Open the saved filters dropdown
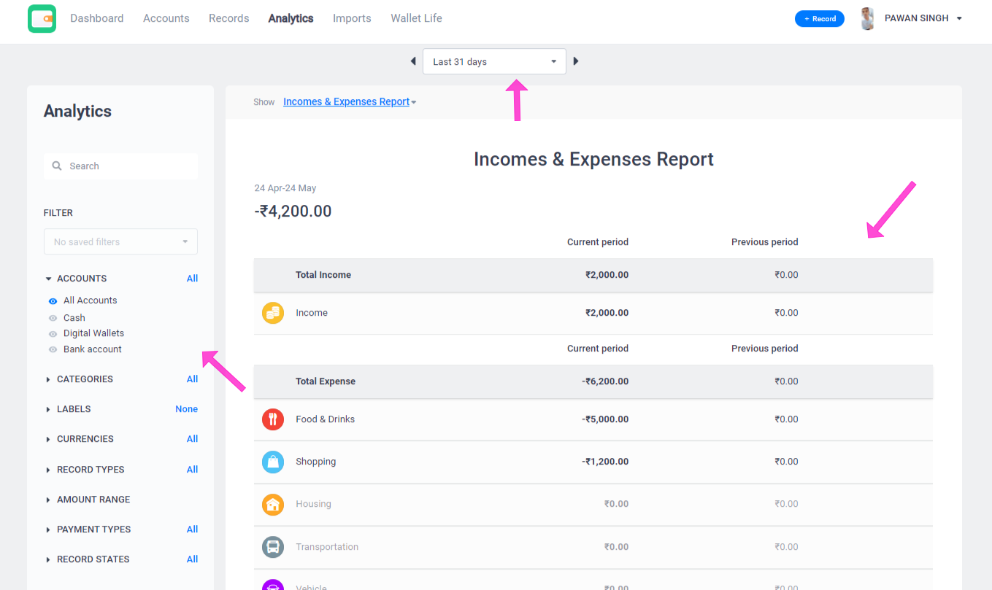Viewport: 992px width, 590px height. 120,242
